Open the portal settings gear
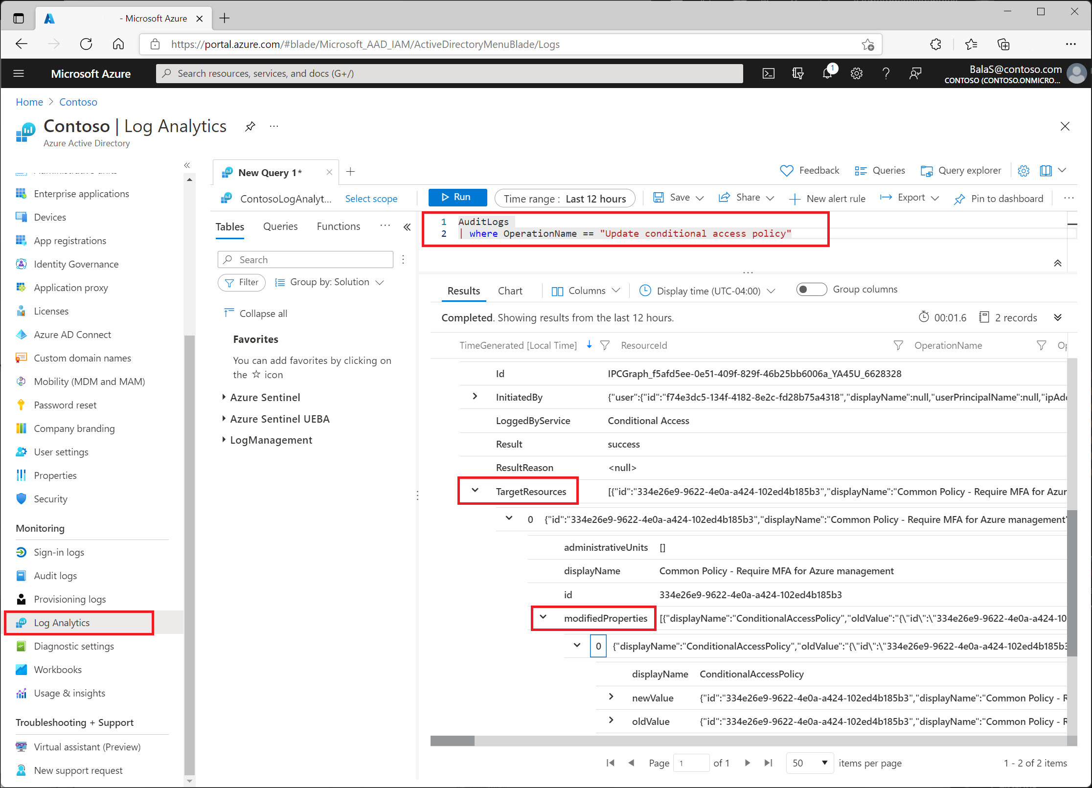Screen dimensions: 1092x788 [x=856, y=73]
